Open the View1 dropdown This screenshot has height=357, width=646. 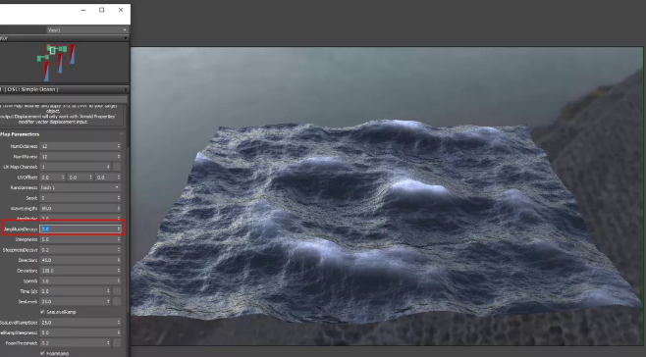tap(87, 30)
